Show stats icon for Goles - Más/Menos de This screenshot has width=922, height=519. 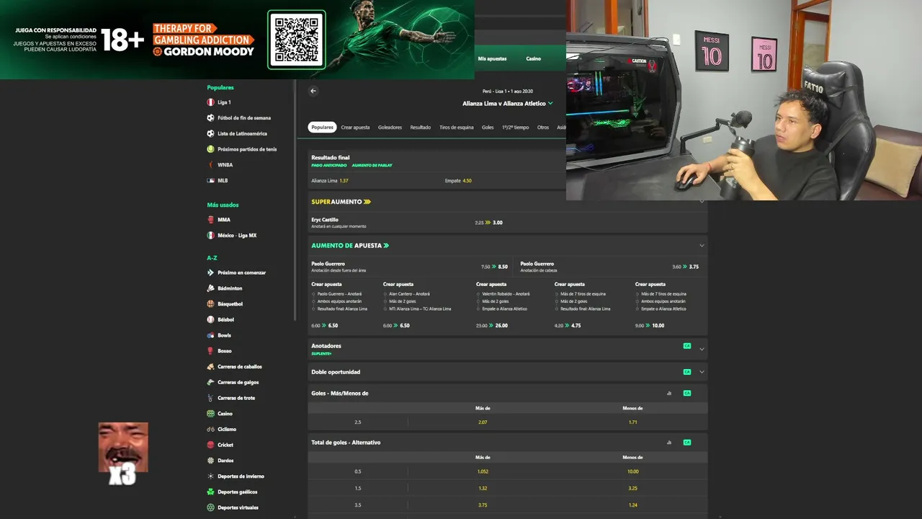click(x=669, y=393)
